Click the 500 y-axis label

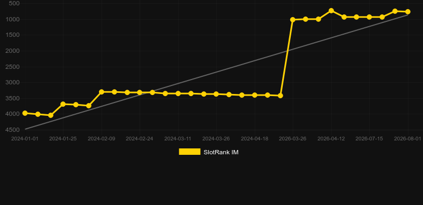coord(14,3)
